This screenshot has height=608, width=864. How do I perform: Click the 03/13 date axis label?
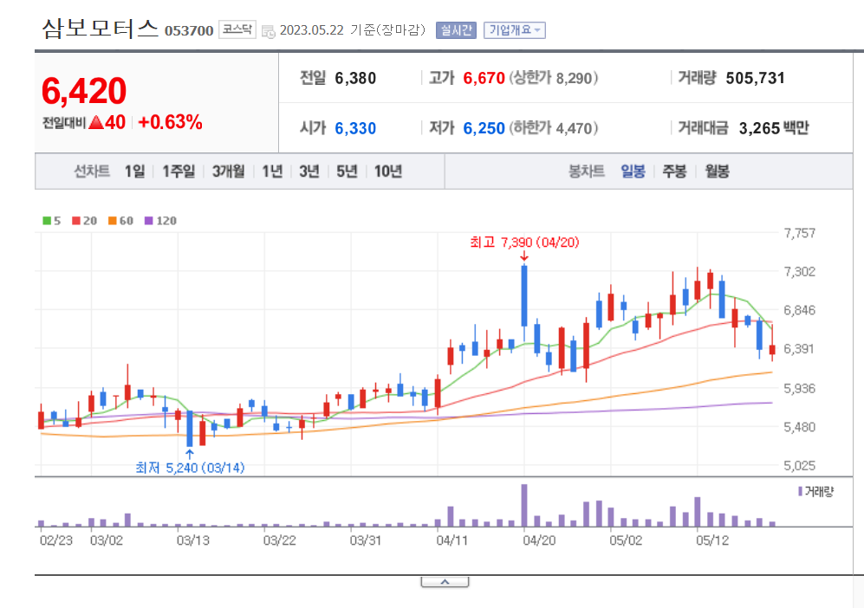[193, 540]
